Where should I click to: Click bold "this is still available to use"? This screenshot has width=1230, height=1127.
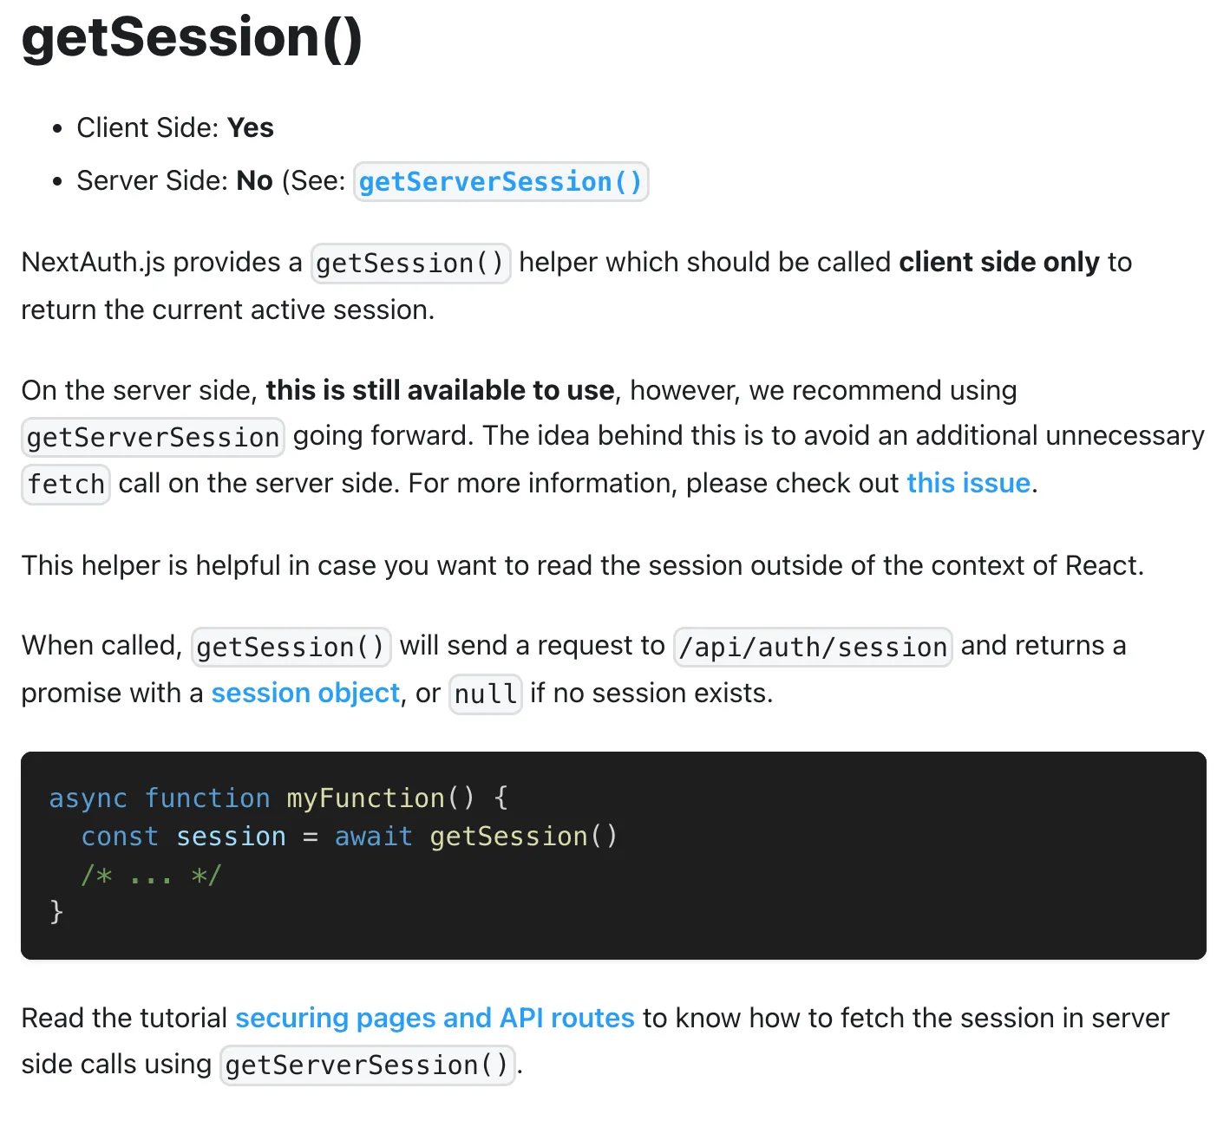click(x=440, y=391)
